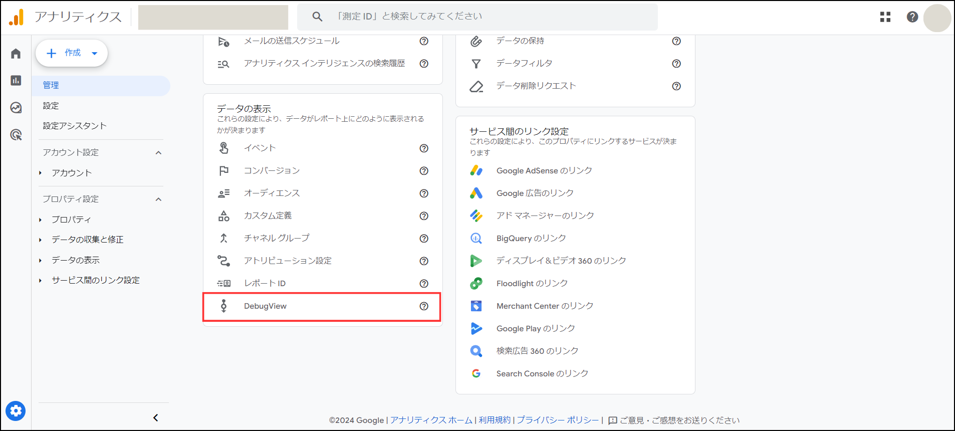Viewport: 955px width, 431px height.
Task: Collapse the アカウント設定 section
Action: [x=158, y=152]
